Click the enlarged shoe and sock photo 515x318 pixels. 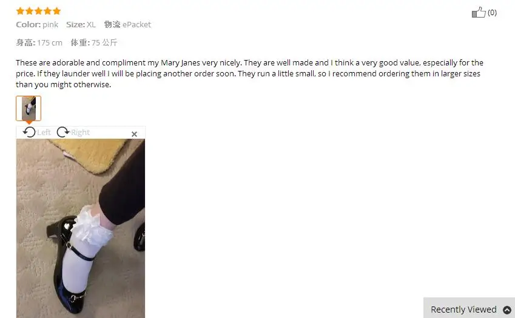point(81,228)
